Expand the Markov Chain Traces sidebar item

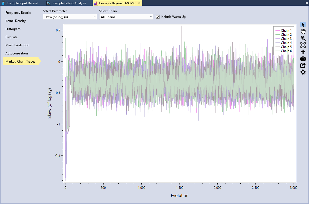pyautogui.click(x=21, y=61)
